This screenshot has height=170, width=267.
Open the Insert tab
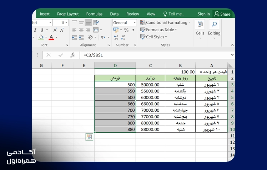click(x=45, y=14)
